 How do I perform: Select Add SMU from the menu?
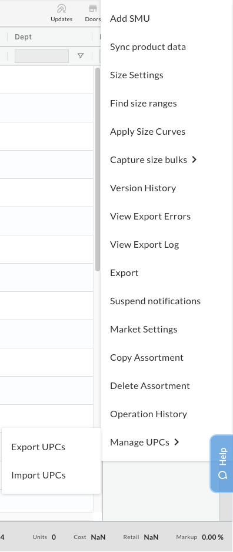130,18
